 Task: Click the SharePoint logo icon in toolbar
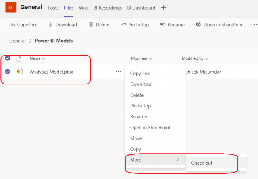point(198,25)
